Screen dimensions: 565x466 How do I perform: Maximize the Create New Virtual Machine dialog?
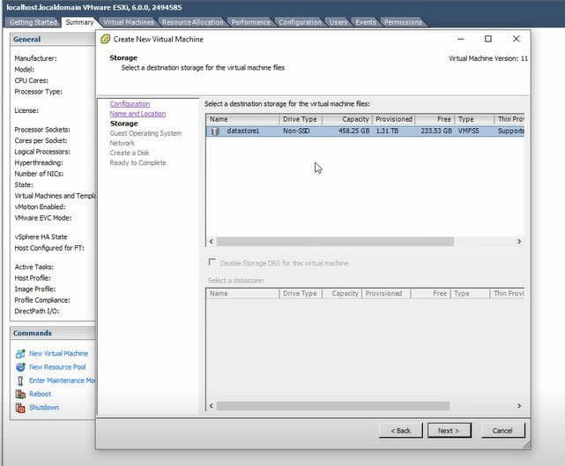pyautogui.click(x=488, y=39)
